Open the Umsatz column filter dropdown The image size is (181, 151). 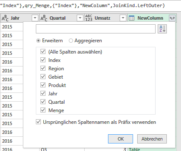click(123, 18)
